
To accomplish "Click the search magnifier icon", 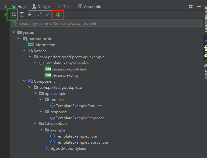I will 15,23.
